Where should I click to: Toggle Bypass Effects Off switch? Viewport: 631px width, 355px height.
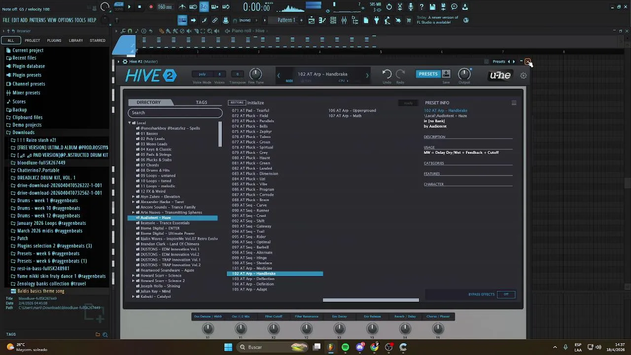pyautogui.click(x=506, y=294)
